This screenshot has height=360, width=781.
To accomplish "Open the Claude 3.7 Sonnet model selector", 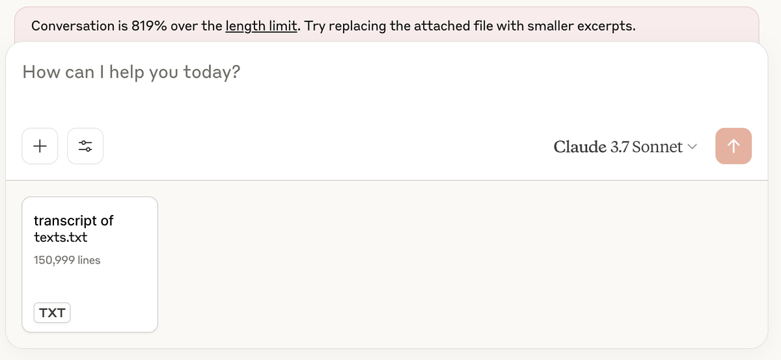I will point(625,147).
